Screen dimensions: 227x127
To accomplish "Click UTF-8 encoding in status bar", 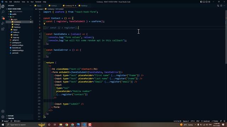I will tap(193, 121).
